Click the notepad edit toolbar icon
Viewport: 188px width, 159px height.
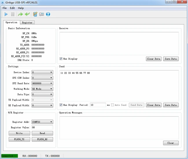35,14
